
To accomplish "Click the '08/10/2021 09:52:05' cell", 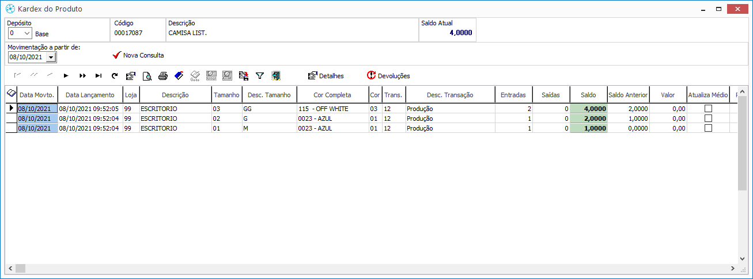I will [90, 108].
